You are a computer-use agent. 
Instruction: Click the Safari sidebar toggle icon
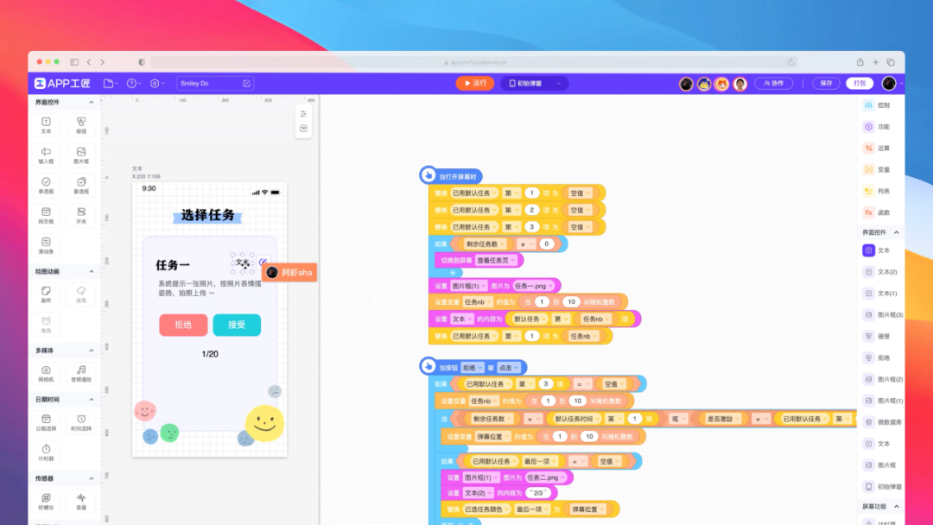74,62
